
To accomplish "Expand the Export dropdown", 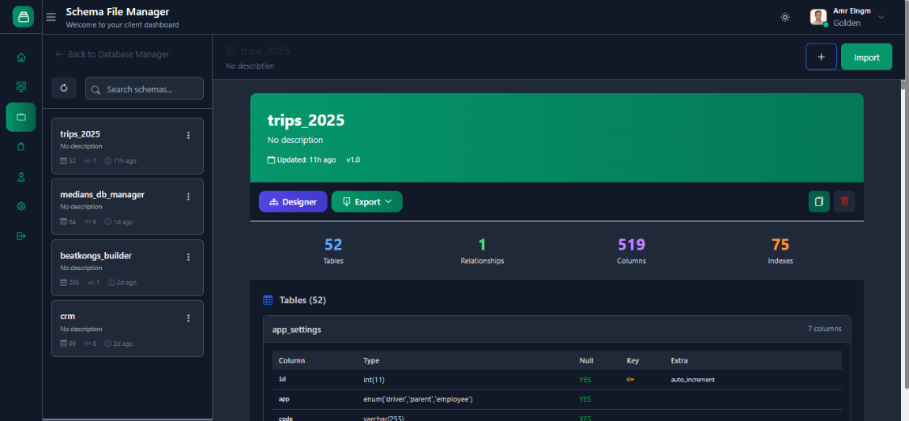I will tap(366, 201).
